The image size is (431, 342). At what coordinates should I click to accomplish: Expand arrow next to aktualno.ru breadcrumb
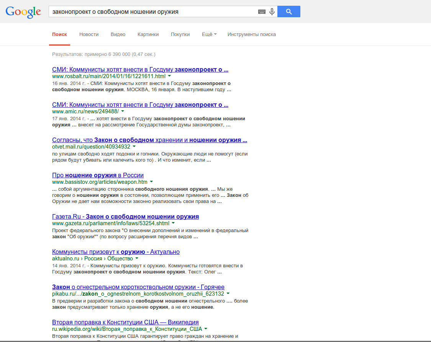(x=137, y=258)
